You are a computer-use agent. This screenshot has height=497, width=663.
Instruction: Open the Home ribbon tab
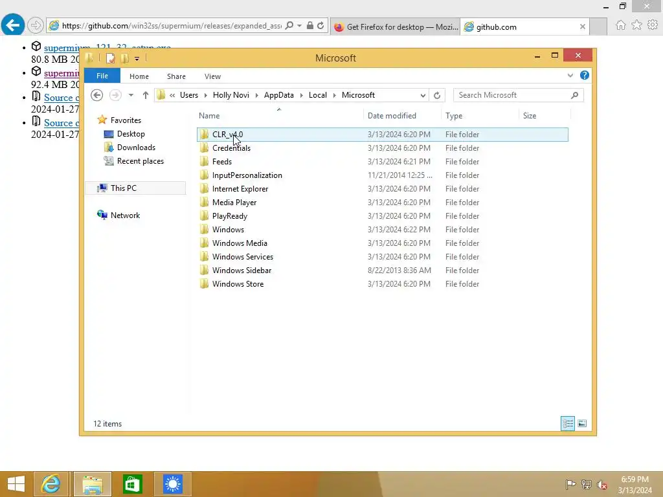tap(139, 76)
